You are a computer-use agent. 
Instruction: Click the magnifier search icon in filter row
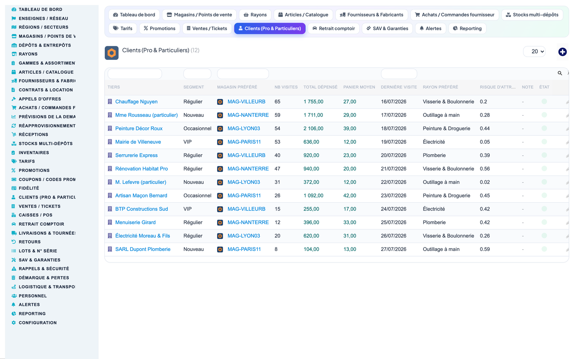point(560,73)
